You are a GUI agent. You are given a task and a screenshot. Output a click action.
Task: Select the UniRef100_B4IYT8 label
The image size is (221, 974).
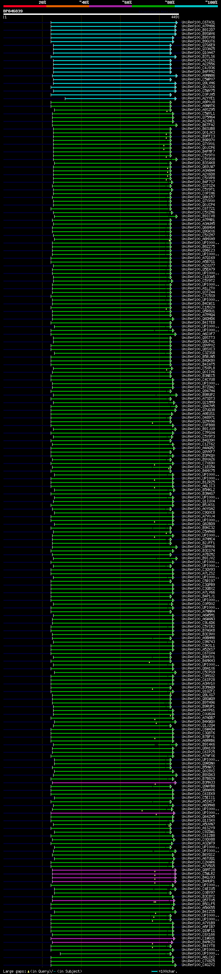coord(198,946)
